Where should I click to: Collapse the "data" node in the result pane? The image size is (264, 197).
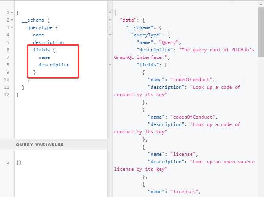[110, 20]
